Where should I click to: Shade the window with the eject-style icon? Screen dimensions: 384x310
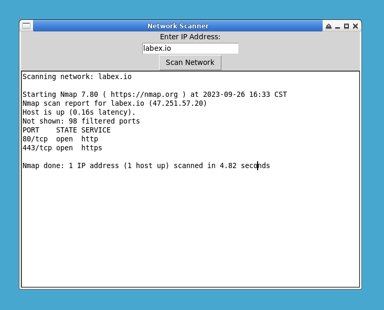pyautogui.click(x=328, y=26)
